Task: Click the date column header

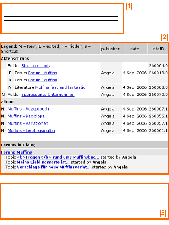Action: click(x=135, y=49)
